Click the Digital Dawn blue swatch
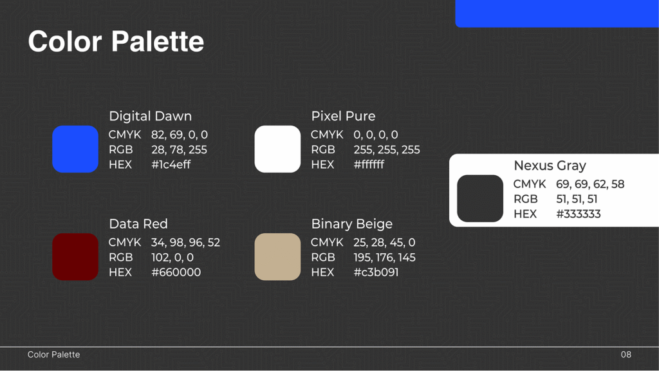This screenshot has height=371, width=659. click(x=75, y=149)
